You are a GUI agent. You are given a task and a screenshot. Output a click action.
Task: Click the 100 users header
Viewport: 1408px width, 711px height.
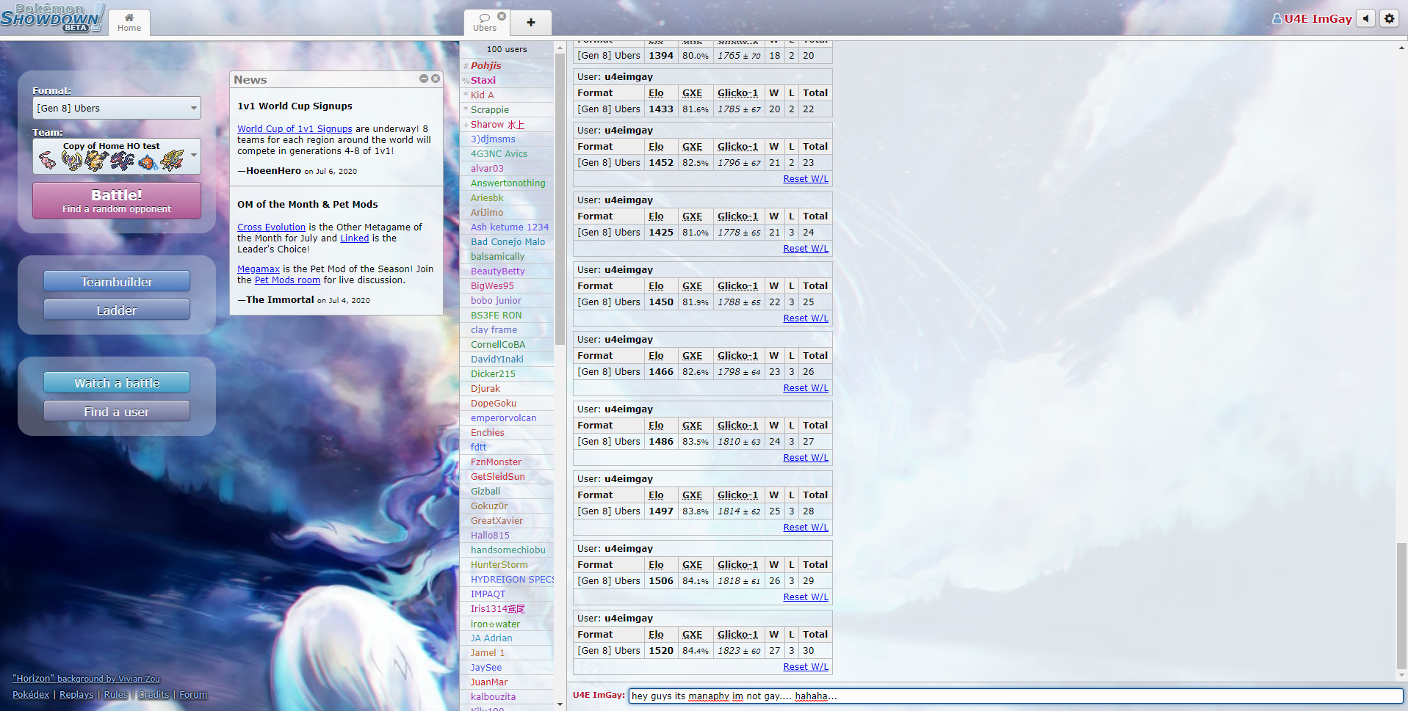pyautogui.click(x=507, y=49)
